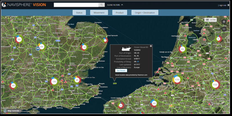Open the 39 shipment cluster
The image size is (232, 116).
(x=218, y=39)
